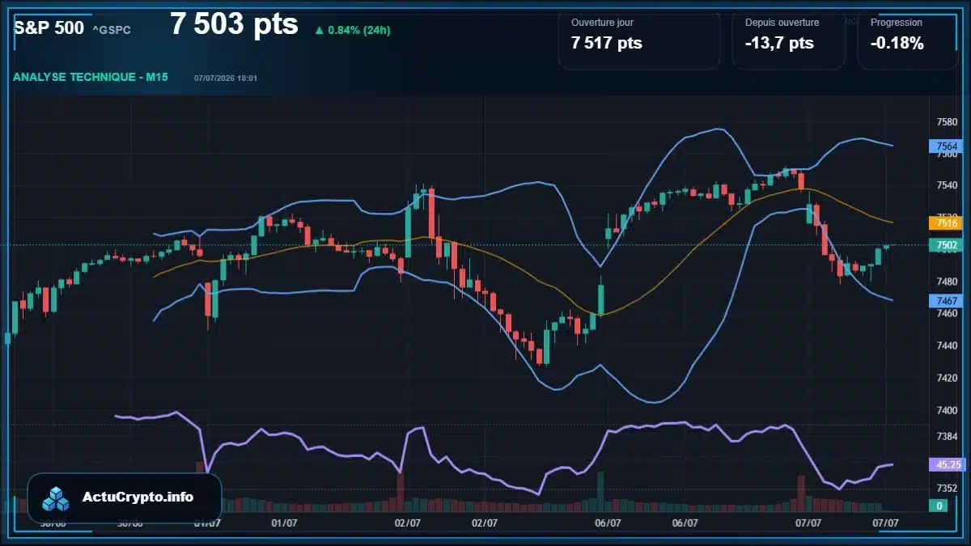The width and height of the screenshot is (971, 546).
Task: Click the 7384 axis label
Action: pos(947,437)
